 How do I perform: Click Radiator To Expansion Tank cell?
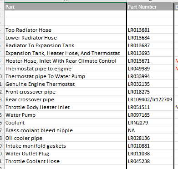coord(66,45)
